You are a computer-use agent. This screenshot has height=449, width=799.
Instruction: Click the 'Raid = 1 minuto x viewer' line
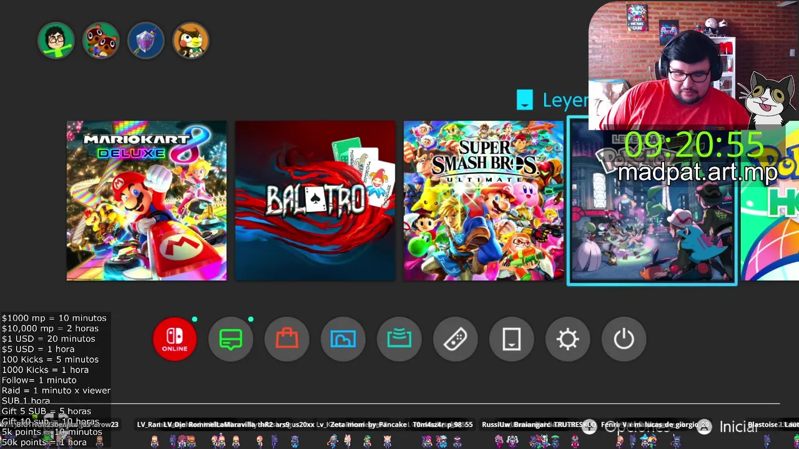point(56,390)
